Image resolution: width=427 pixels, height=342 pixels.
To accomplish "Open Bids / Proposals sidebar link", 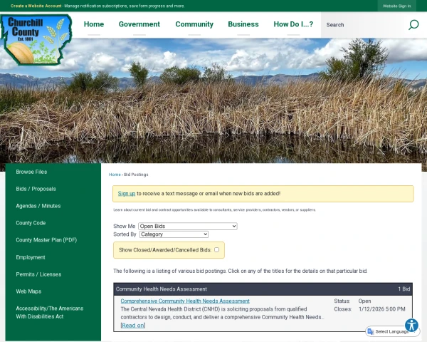I will tap(36, 189).
